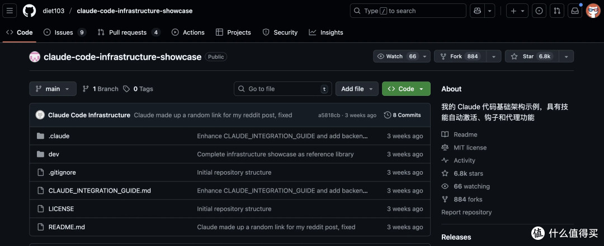
Task: Click the CLAUDE_INTEGRATION_GUIDE.md file icon
Action: pyautogui.click(x=40, y=191)
